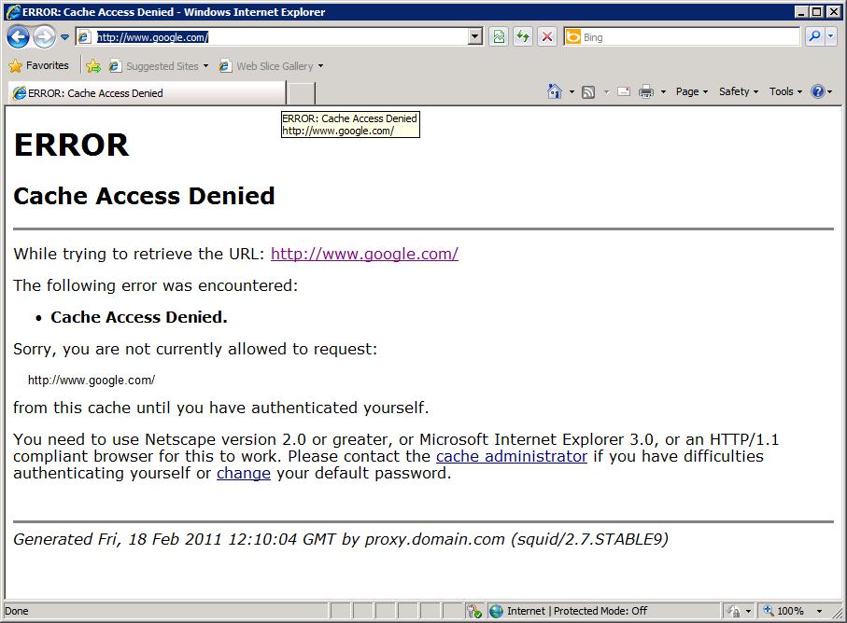Image resolution: width=847 pixels, height=623 pixels.
Task: Maximize the Internet Explorer window
Action: click(817, 12)
